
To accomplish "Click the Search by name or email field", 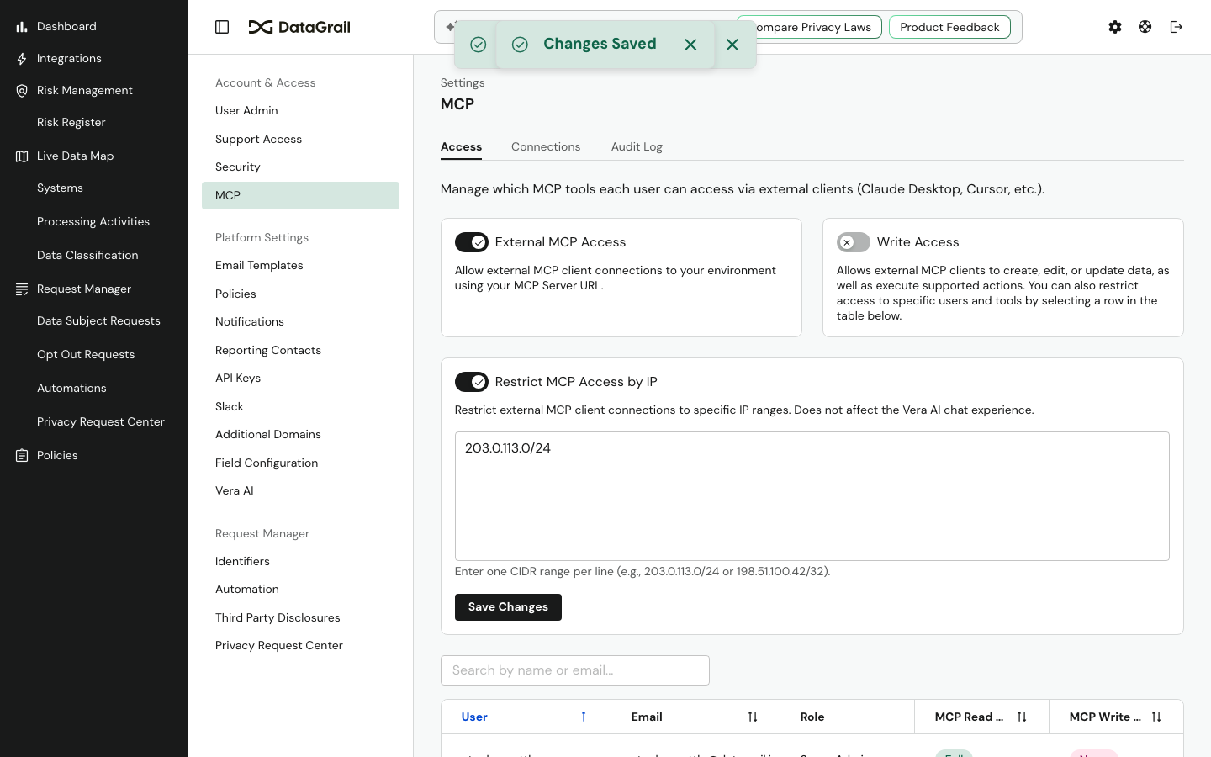I will click(x=575, y=670).
